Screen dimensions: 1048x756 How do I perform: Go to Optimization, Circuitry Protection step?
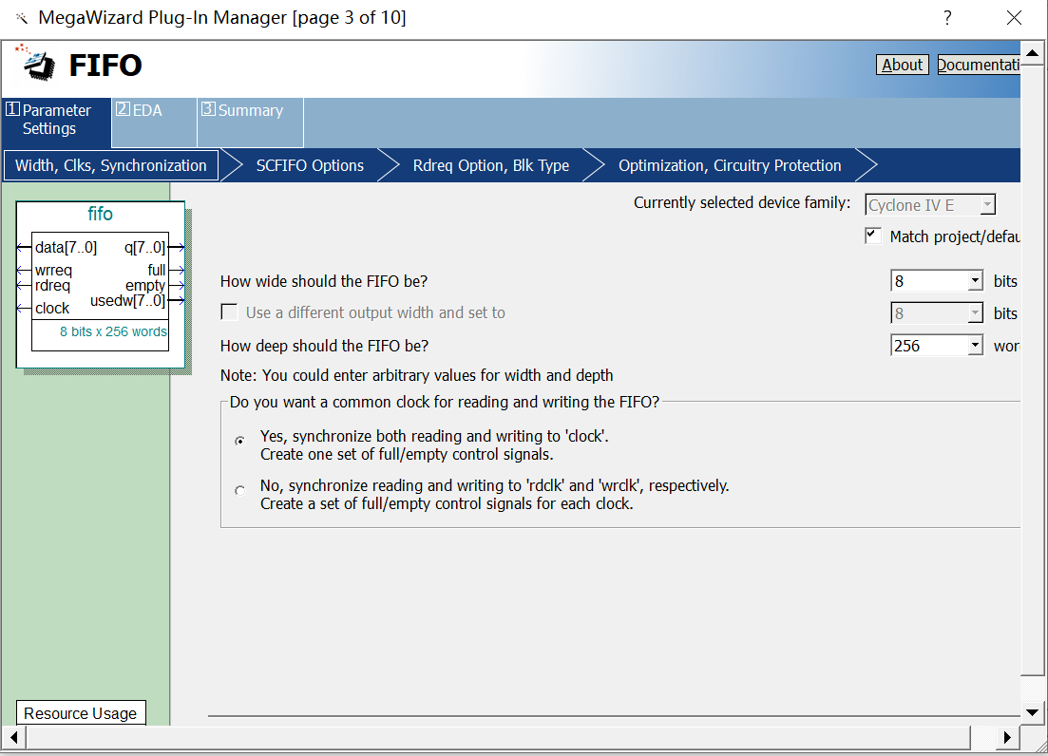(x=730, y=165)
